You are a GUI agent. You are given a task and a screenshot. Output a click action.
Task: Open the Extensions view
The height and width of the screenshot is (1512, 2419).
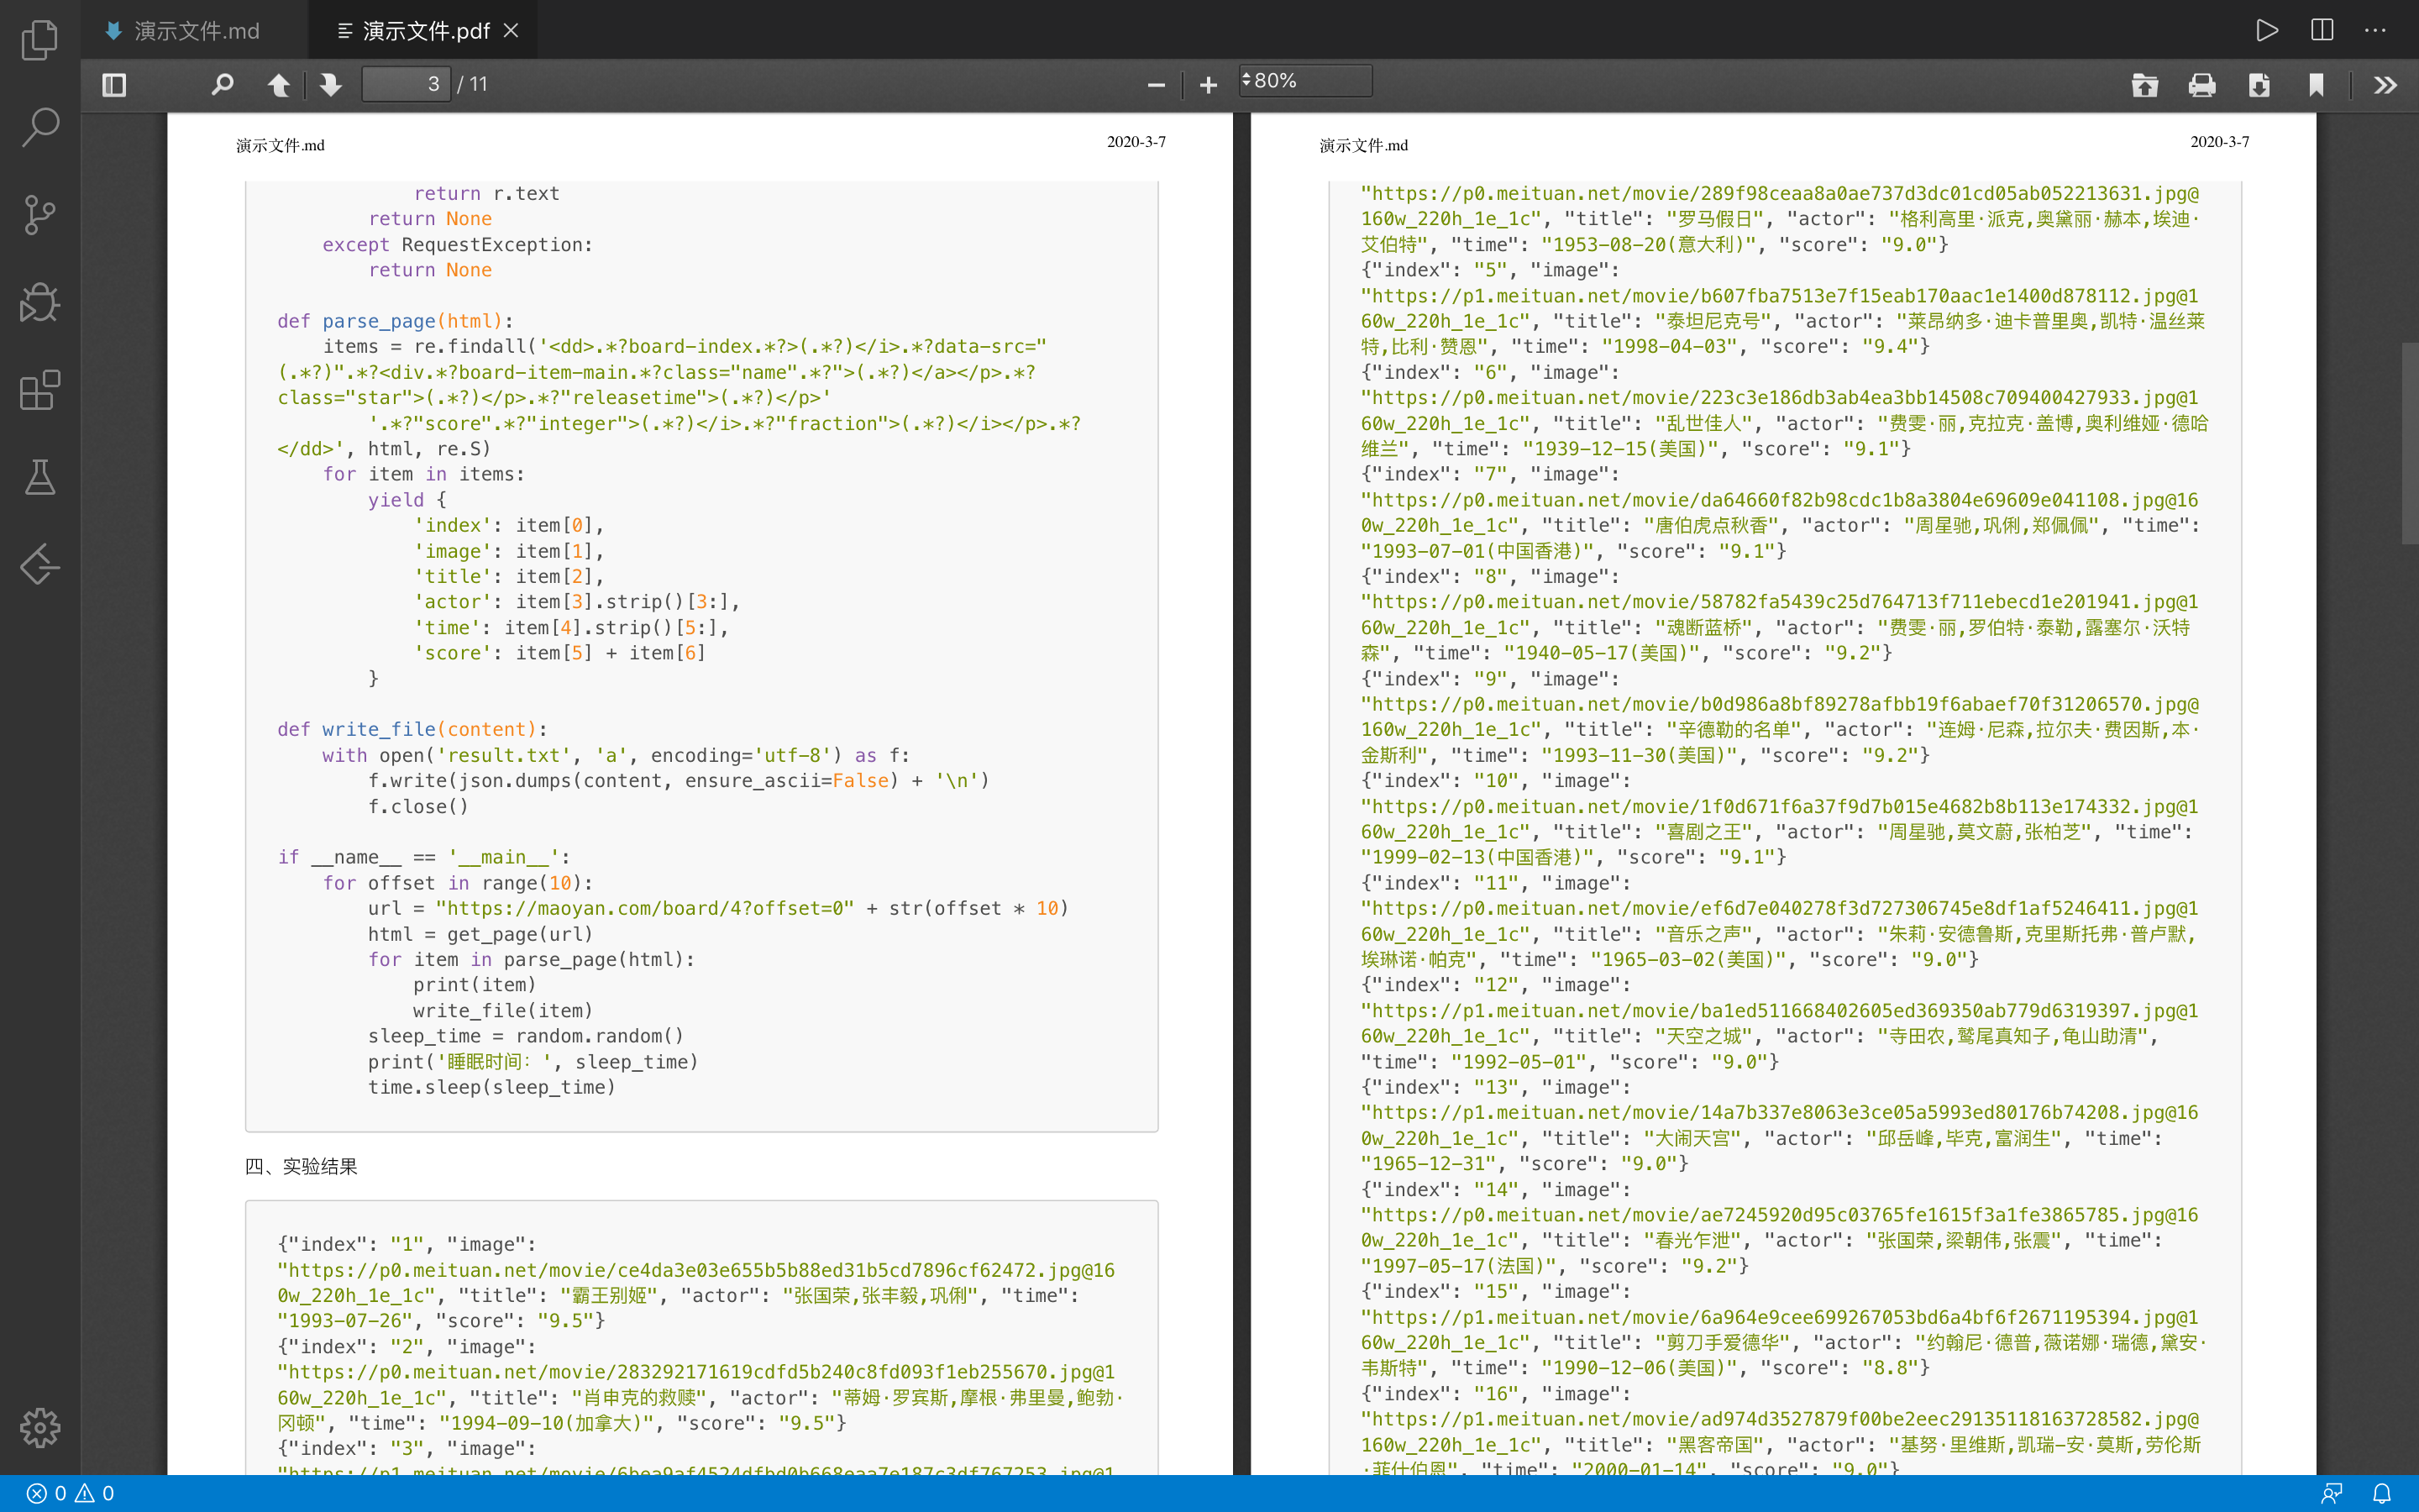(40, 390)
